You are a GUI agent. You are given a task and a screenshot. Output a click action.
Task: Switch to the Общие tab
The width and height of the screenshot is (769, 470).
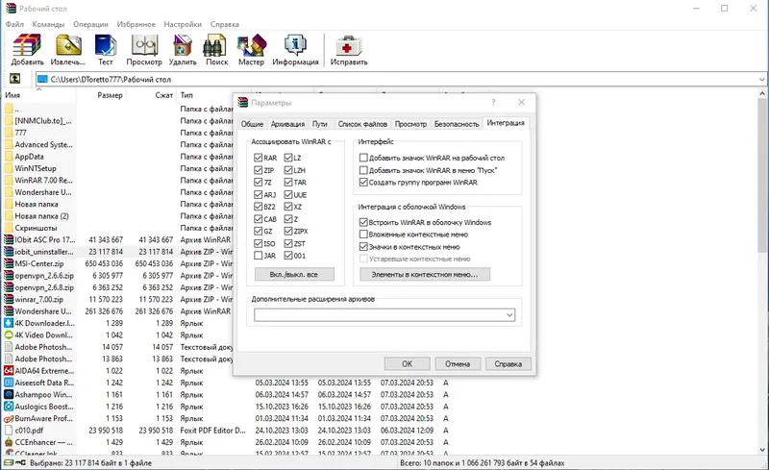point(252,124)
